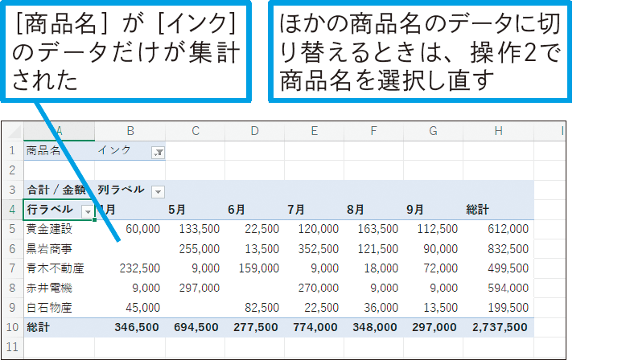Viewport: 630px width, 360px height.
Task: Select column H header
Action: 498,131
